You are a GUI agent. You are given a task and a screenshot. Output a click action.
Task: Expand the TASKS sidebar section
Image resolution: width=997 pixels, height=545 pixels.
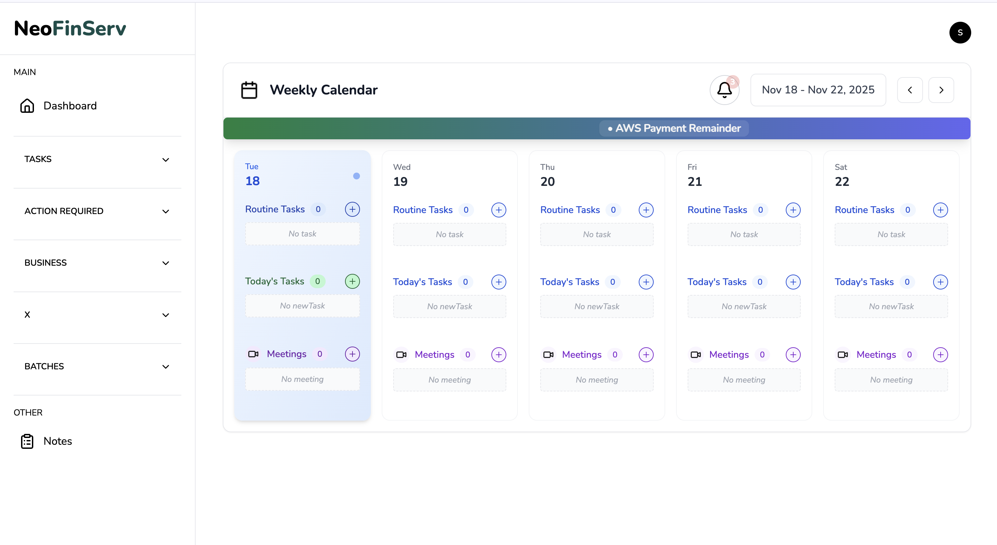coord(97,159)
